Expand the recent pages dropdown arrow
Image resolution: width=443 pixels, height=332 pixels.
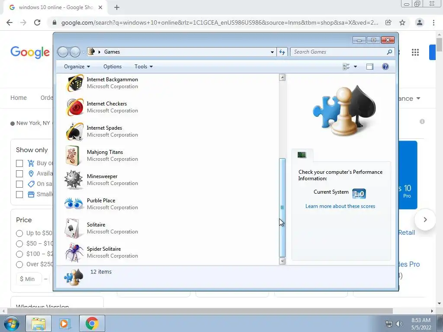pyautogui.click(x=83, y=52)
